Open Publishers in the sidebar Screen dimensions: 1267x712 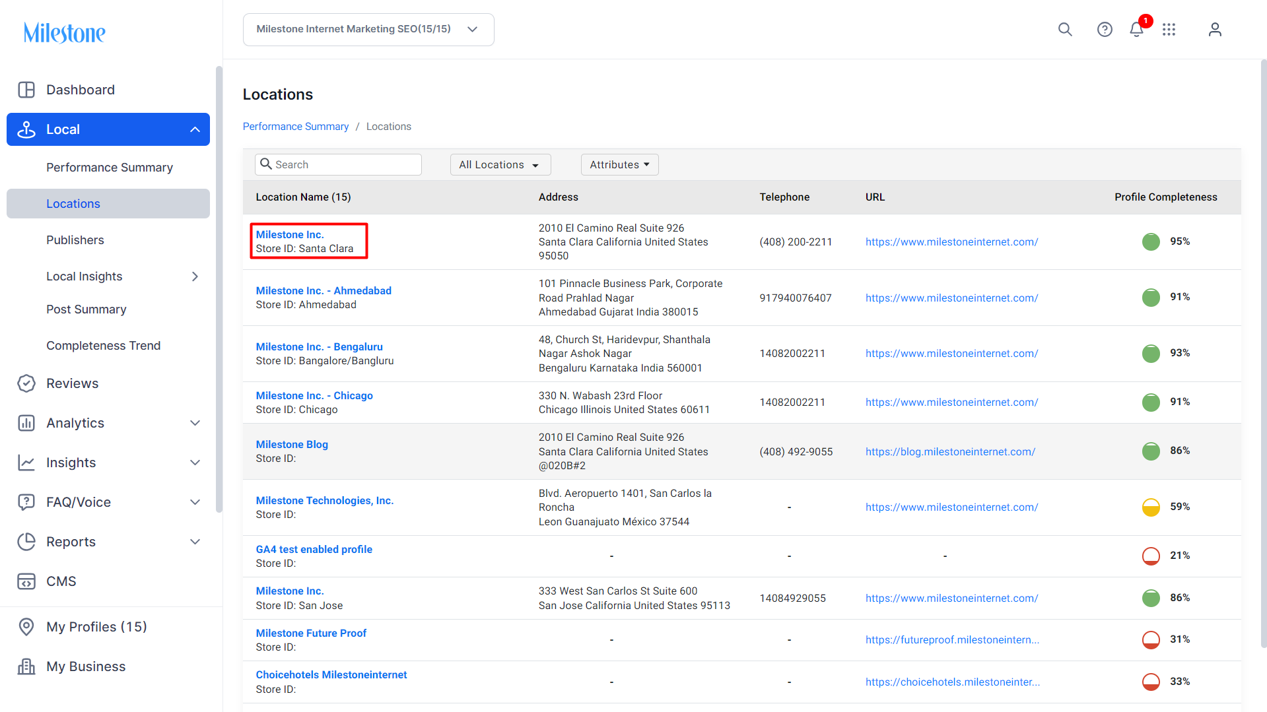point(75,240)
